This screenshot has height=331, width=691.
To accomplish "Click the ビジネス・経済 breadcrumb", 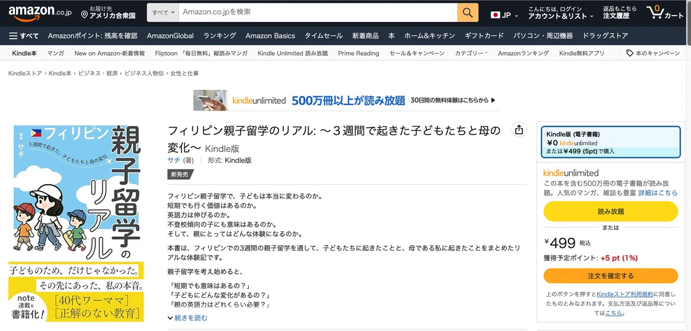I will (x=98, y=74).
